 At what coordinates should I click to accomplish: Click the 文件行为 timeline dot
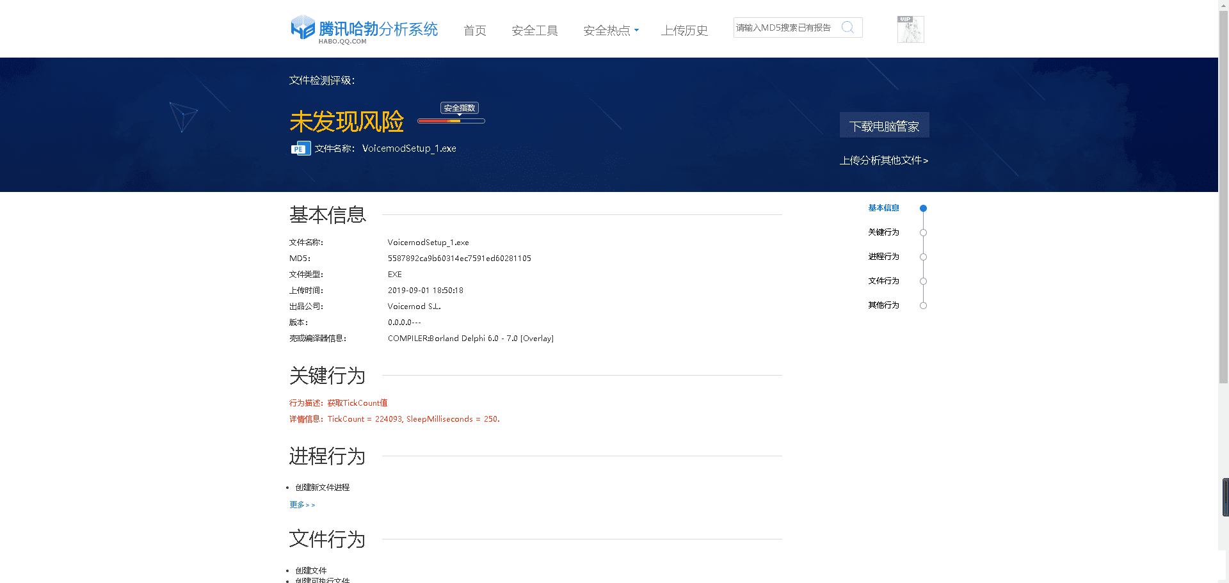tap(923, 281)
